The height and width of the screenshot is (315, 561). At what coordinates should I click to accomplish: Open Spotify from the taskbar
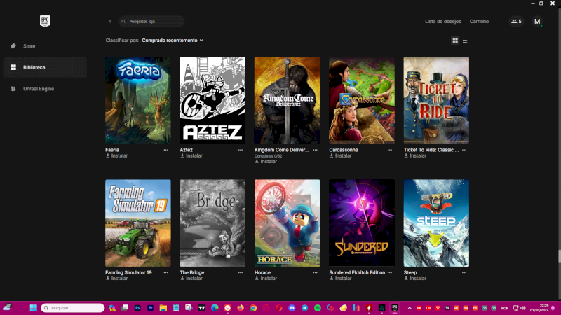pyautogui.click(x=317, y=308)
